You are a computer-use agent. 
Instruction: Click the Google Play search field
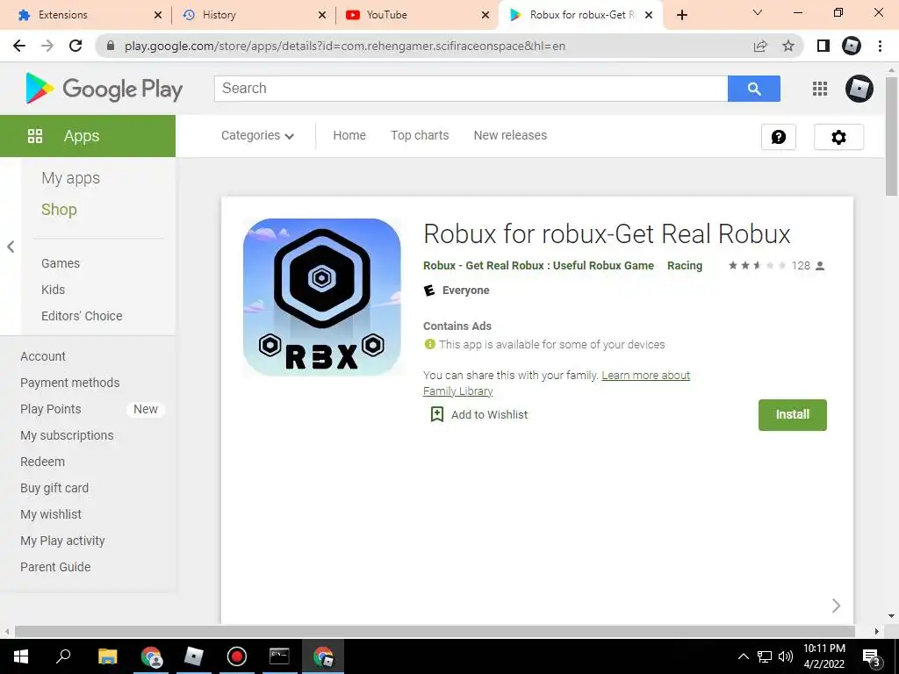(471, 89)
